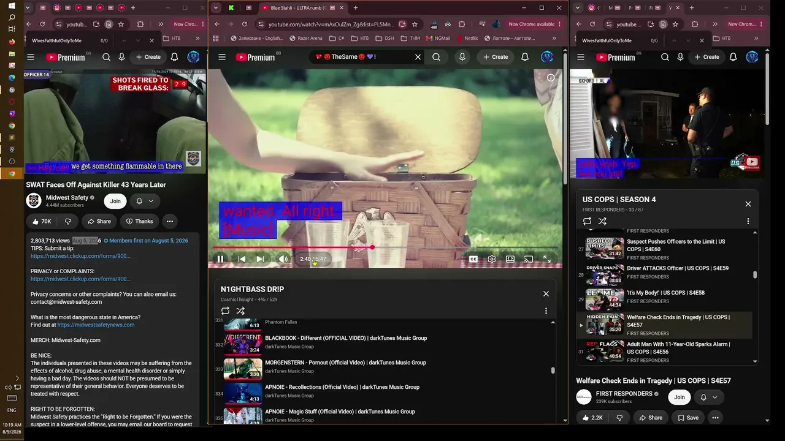Skip to previous video in middle player
785x441 pixels.
pos(242,259)
